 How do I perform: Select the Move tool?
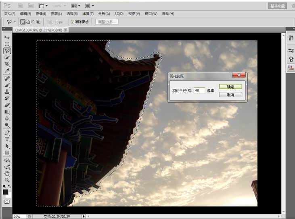click(7, 37)
